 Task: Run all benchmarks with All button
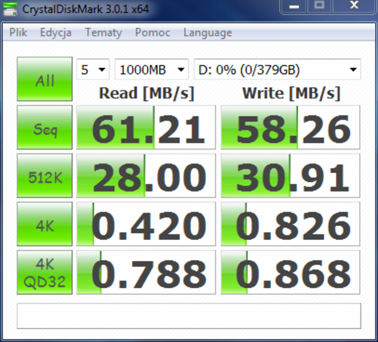click(x=45, y=79)
